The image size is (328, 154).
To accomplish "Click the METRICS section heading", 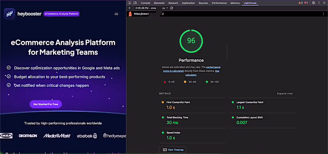I will pos(165,94).
